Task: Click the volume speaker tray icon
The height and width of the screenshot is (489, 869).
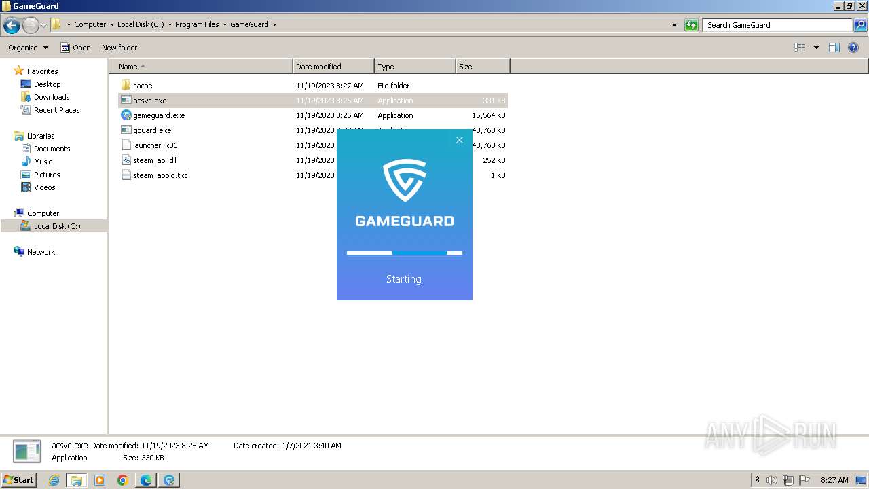Action: point(772,480)
